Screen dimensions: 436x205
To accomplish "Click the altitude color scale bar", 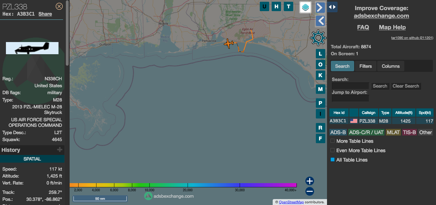I will click(183, 185).
